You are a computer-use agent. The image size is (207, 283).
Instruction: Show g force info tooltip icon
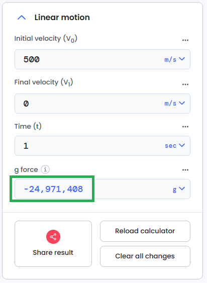pyautogui.click(x=45, y=169)
